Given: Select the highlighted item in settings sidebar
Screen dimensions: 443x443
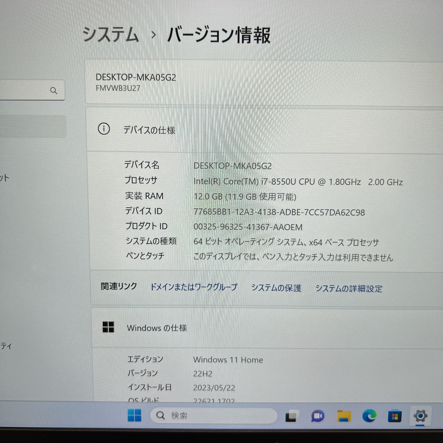Looking at the screenshot, I should click(33, 127).
